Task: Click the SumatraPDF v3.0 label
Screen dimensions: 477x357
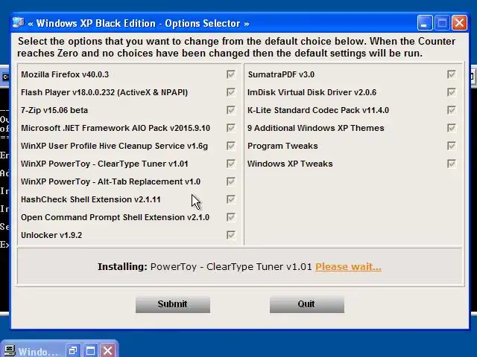Action: coord(281,74)
